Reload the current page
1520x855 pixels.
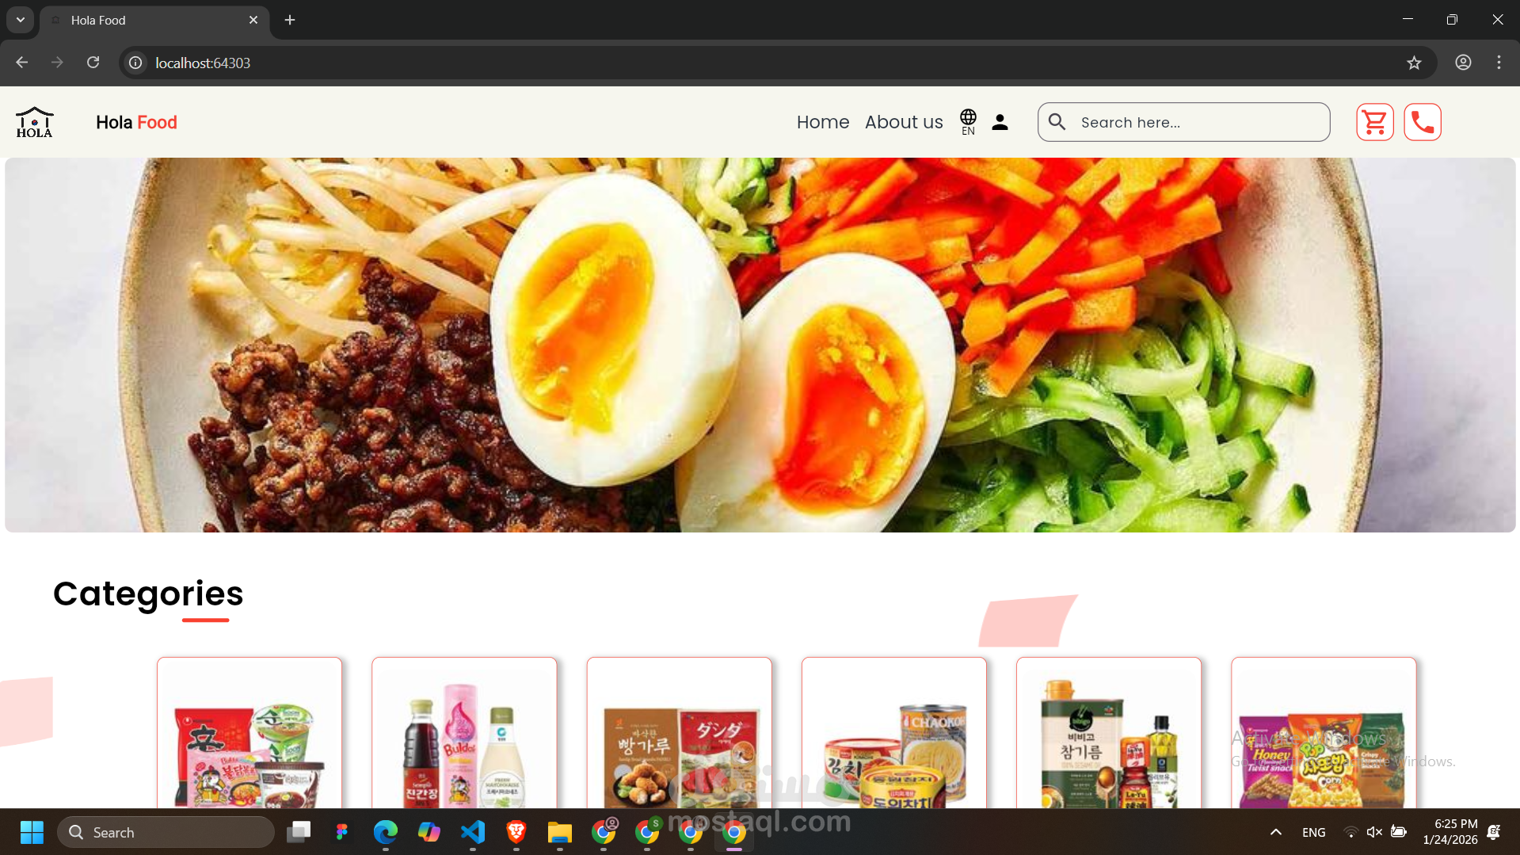click(x=93, y=63)
